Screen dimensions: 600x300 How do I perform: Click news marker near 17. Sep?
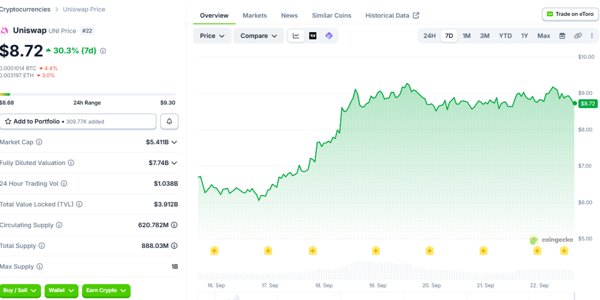(x=268, y=251)
